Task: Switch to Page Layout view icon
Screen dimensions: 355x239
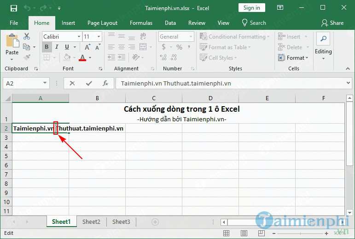Action: tap(244, 233)
